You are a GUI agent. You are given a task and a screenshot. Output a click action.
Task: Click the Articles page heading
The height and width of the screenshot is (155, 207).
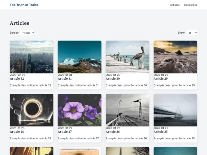pyautogui.click(x=20, y=23)
